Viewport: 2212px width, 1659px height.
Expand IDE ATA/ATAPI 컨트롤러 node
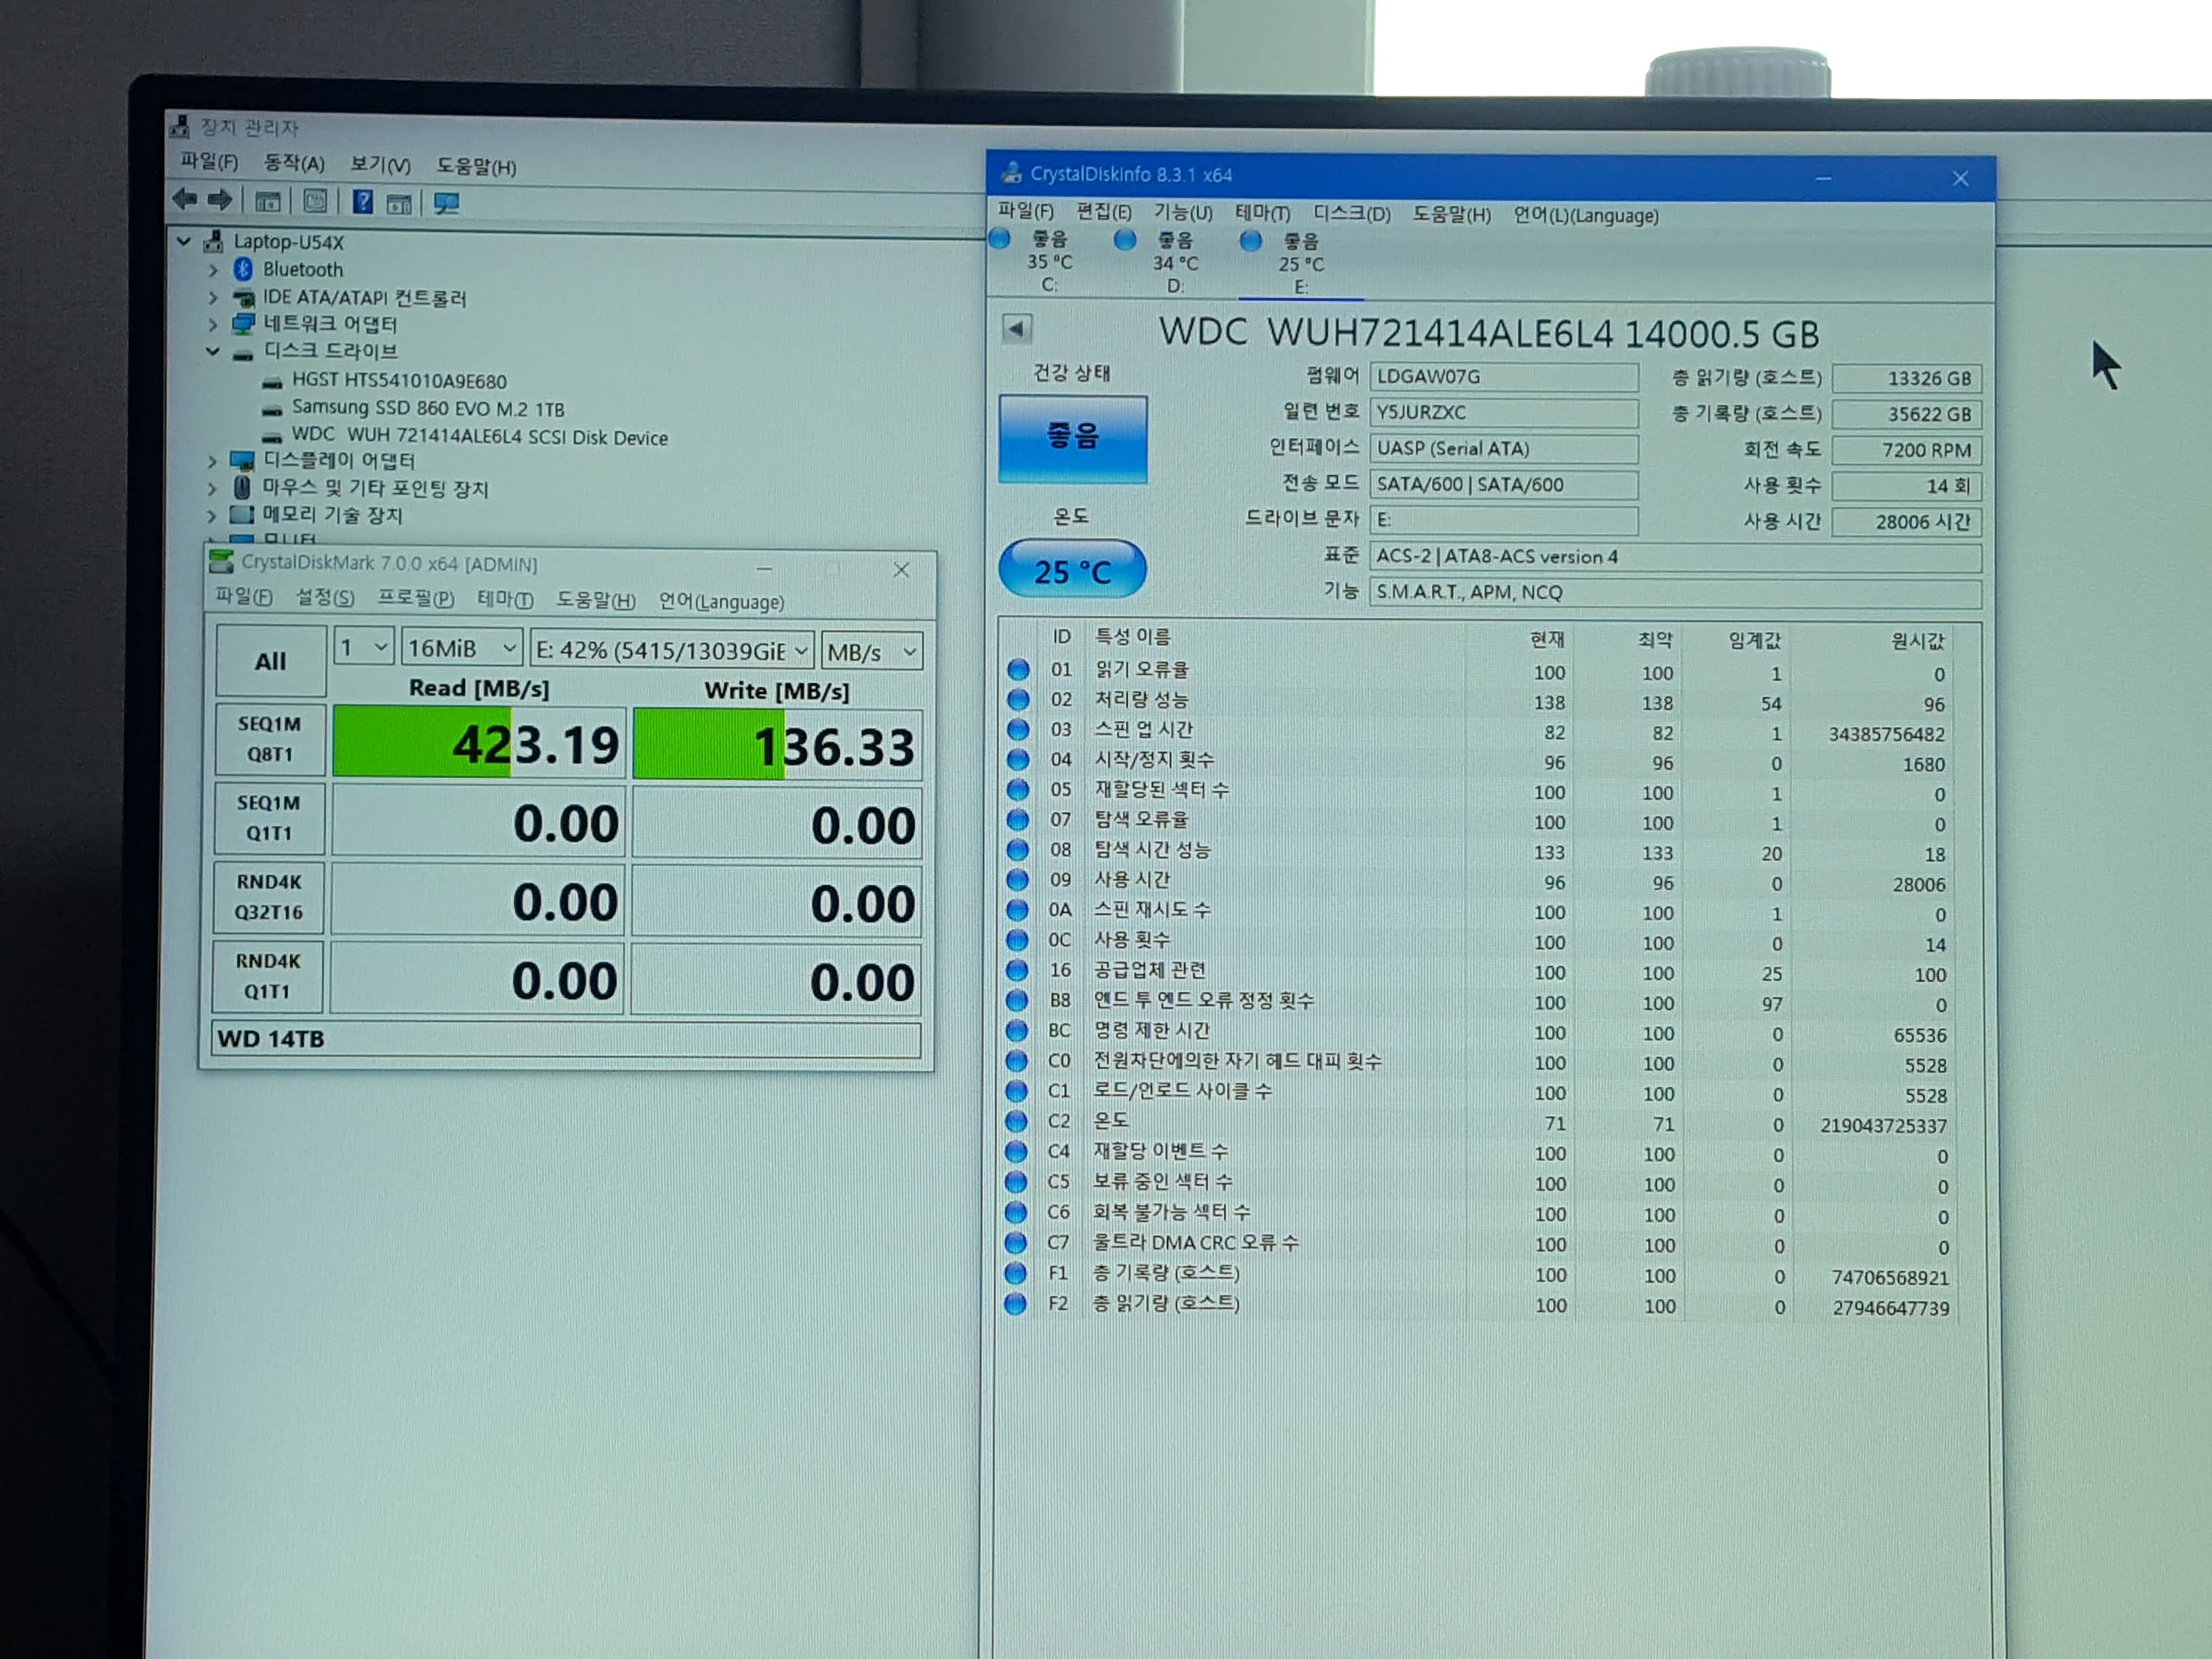pos(213,297)
